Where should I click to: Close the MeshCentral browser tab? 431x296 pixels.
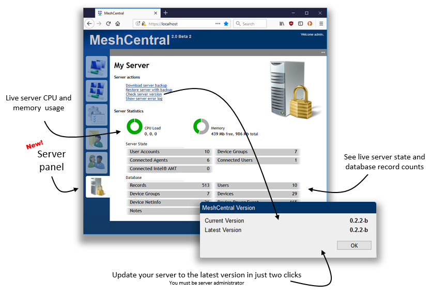[156, 13]
